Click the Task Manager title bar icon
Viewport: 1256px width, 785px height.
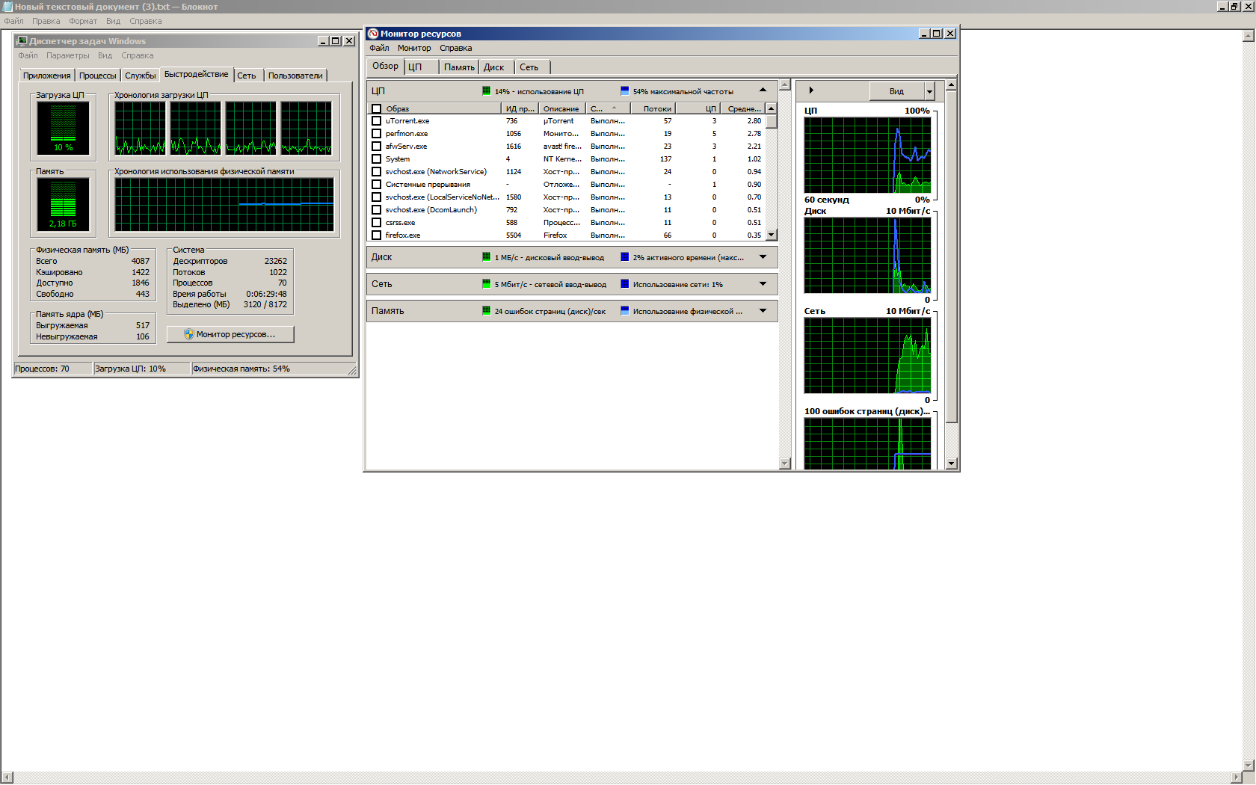(x=22, y=41)
